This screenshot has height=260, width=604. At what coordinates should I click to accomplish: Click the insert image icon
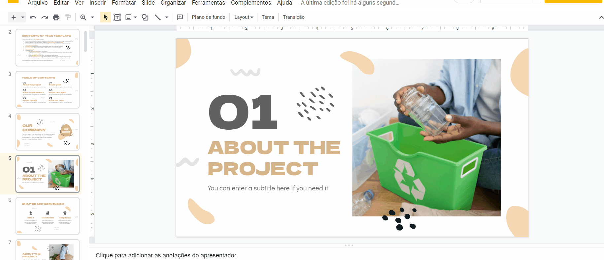point(129,17)
